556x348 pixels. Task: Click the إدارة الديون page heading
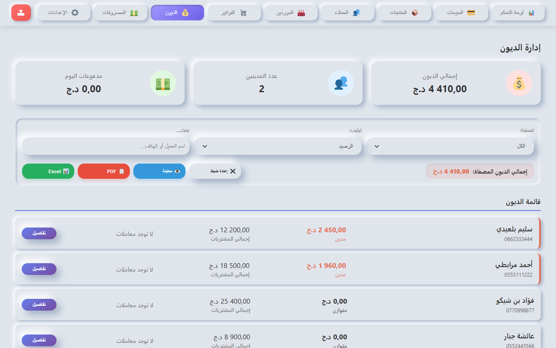(x=520, y=48)
